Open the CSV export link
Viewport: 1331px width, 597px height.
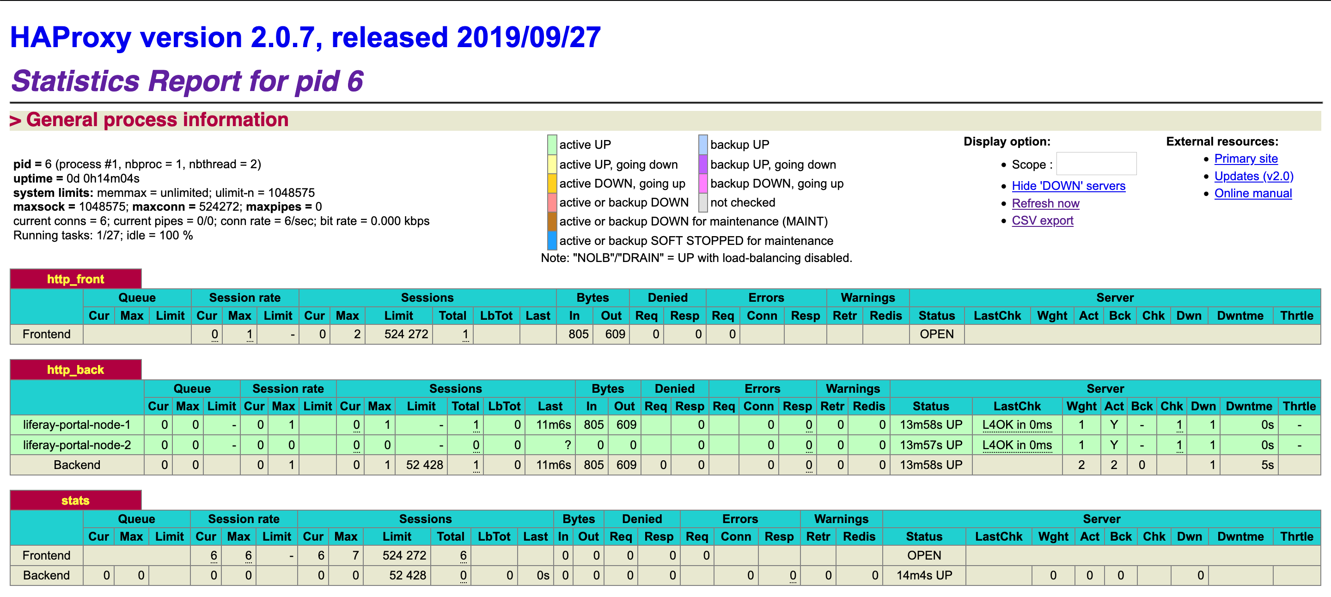[x=1042, y=220]
